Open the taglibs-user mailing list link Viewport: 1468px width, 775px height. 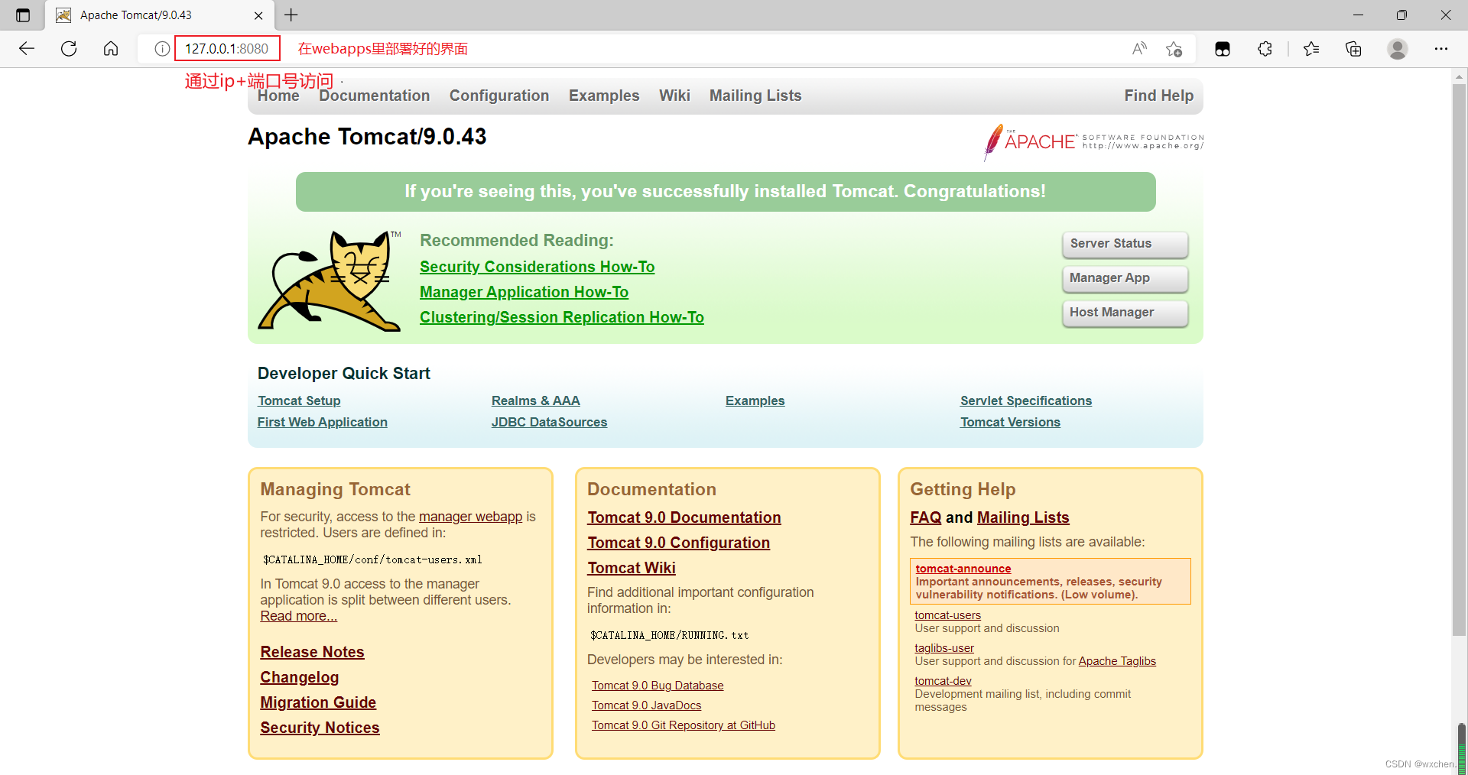coord(944,648)
